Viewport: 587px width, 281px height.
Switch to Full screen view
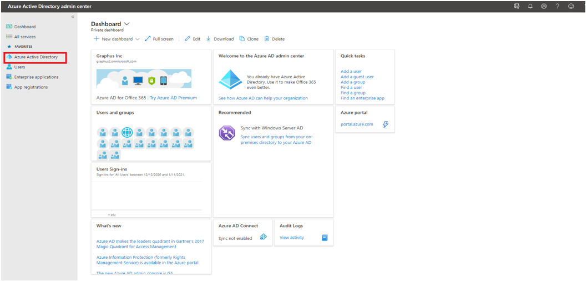[x=159, y=39]
